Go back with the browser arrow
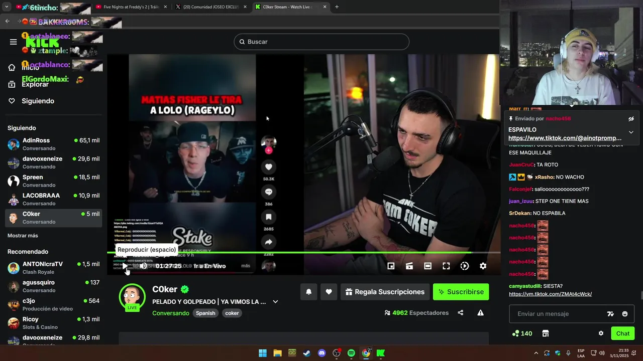This screenshot has width=643, height=361. tap(7, 21)
